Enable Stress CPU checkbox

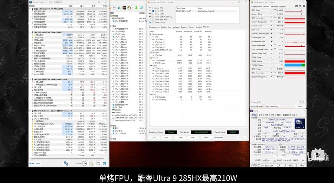click(x=153, y=8)
